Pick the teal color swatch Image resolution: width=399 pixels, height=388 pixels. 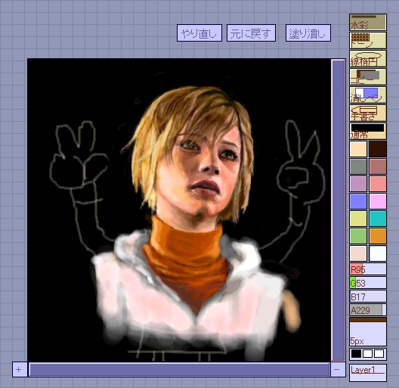point(378,219)
